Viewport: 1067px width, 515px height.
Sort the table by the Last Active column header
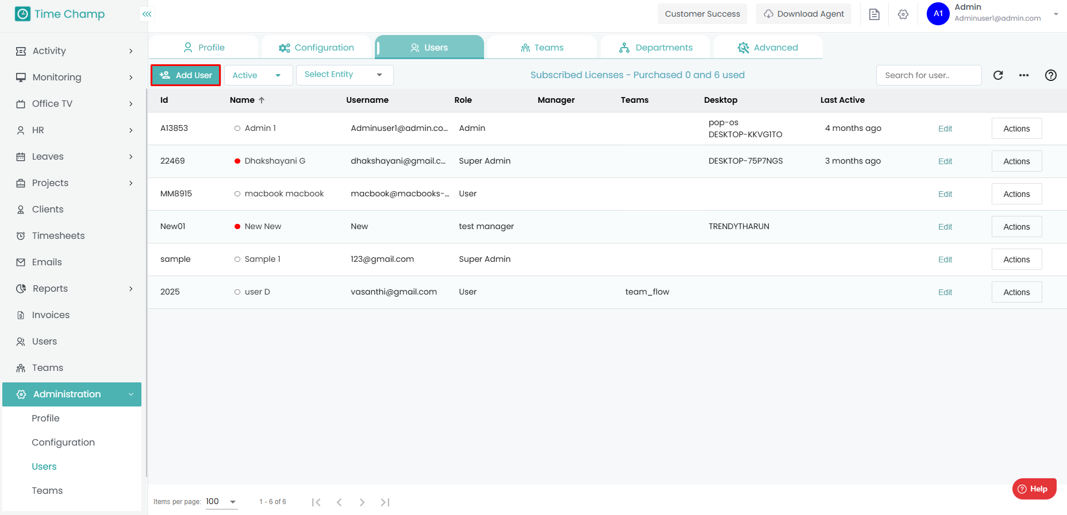842,100
